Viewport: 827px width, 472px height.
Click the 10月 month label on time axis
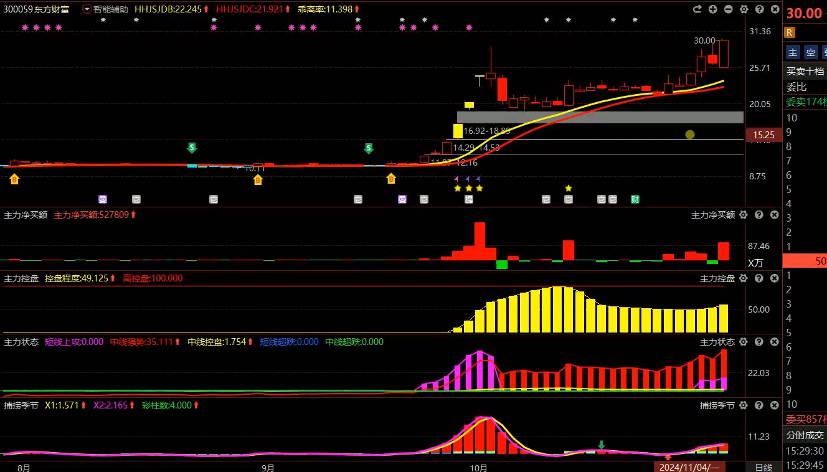tap(478, 467)
